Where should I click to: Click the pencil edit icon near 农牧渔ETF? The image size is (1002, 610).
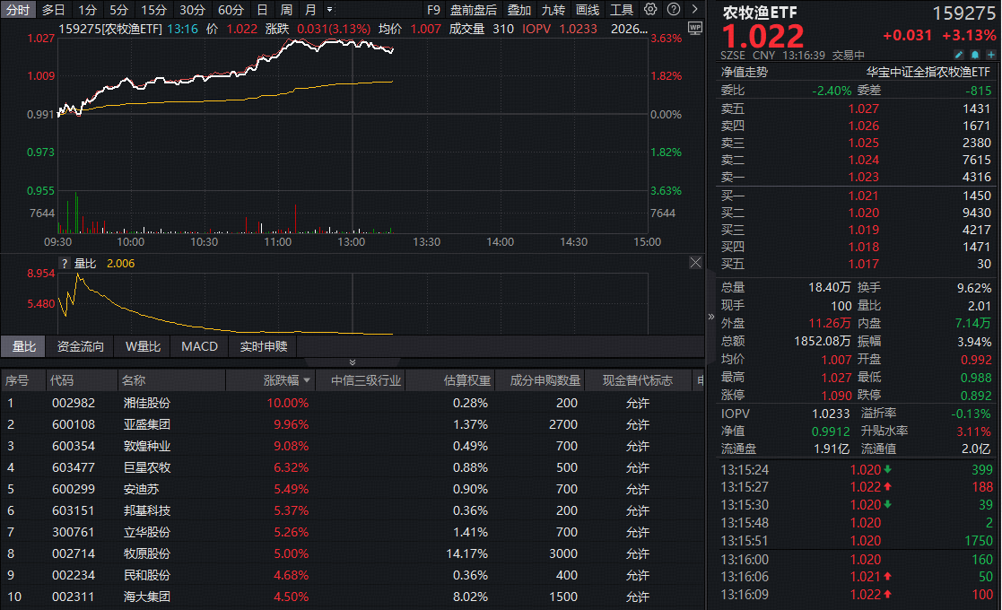click(x=959, y=55)
